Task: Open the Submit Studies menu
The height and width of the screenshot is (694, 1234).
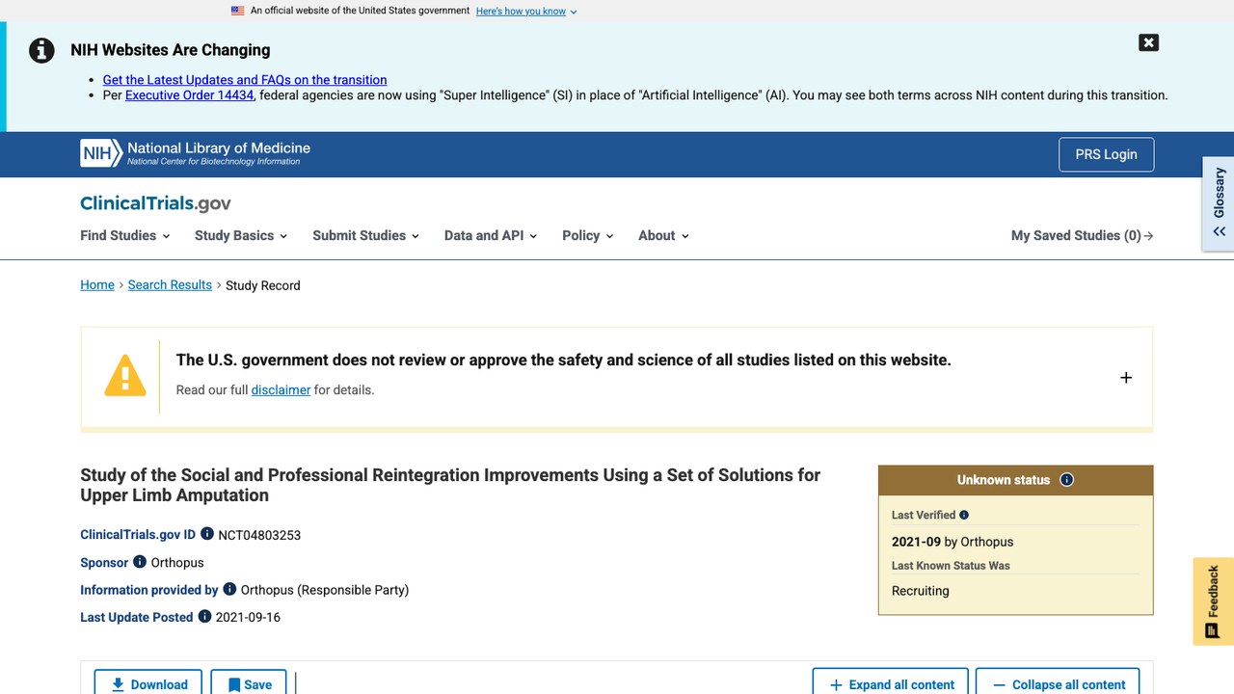Action: tap(365, 235)
